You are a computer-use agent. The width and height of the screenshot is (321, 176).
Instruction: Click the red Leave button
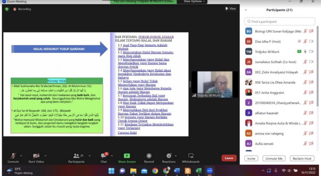(x=229, y=158)
